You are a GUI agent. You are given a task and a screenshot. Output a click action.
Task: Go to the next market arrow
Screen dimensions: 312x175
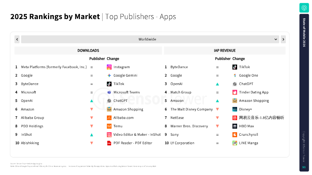click(x=283, y=39)
